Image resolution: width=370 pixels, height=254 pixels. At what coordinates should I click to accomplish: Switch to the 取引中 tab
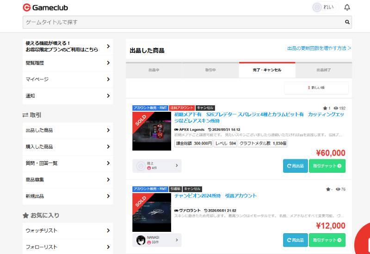click(x=210, y=70)
